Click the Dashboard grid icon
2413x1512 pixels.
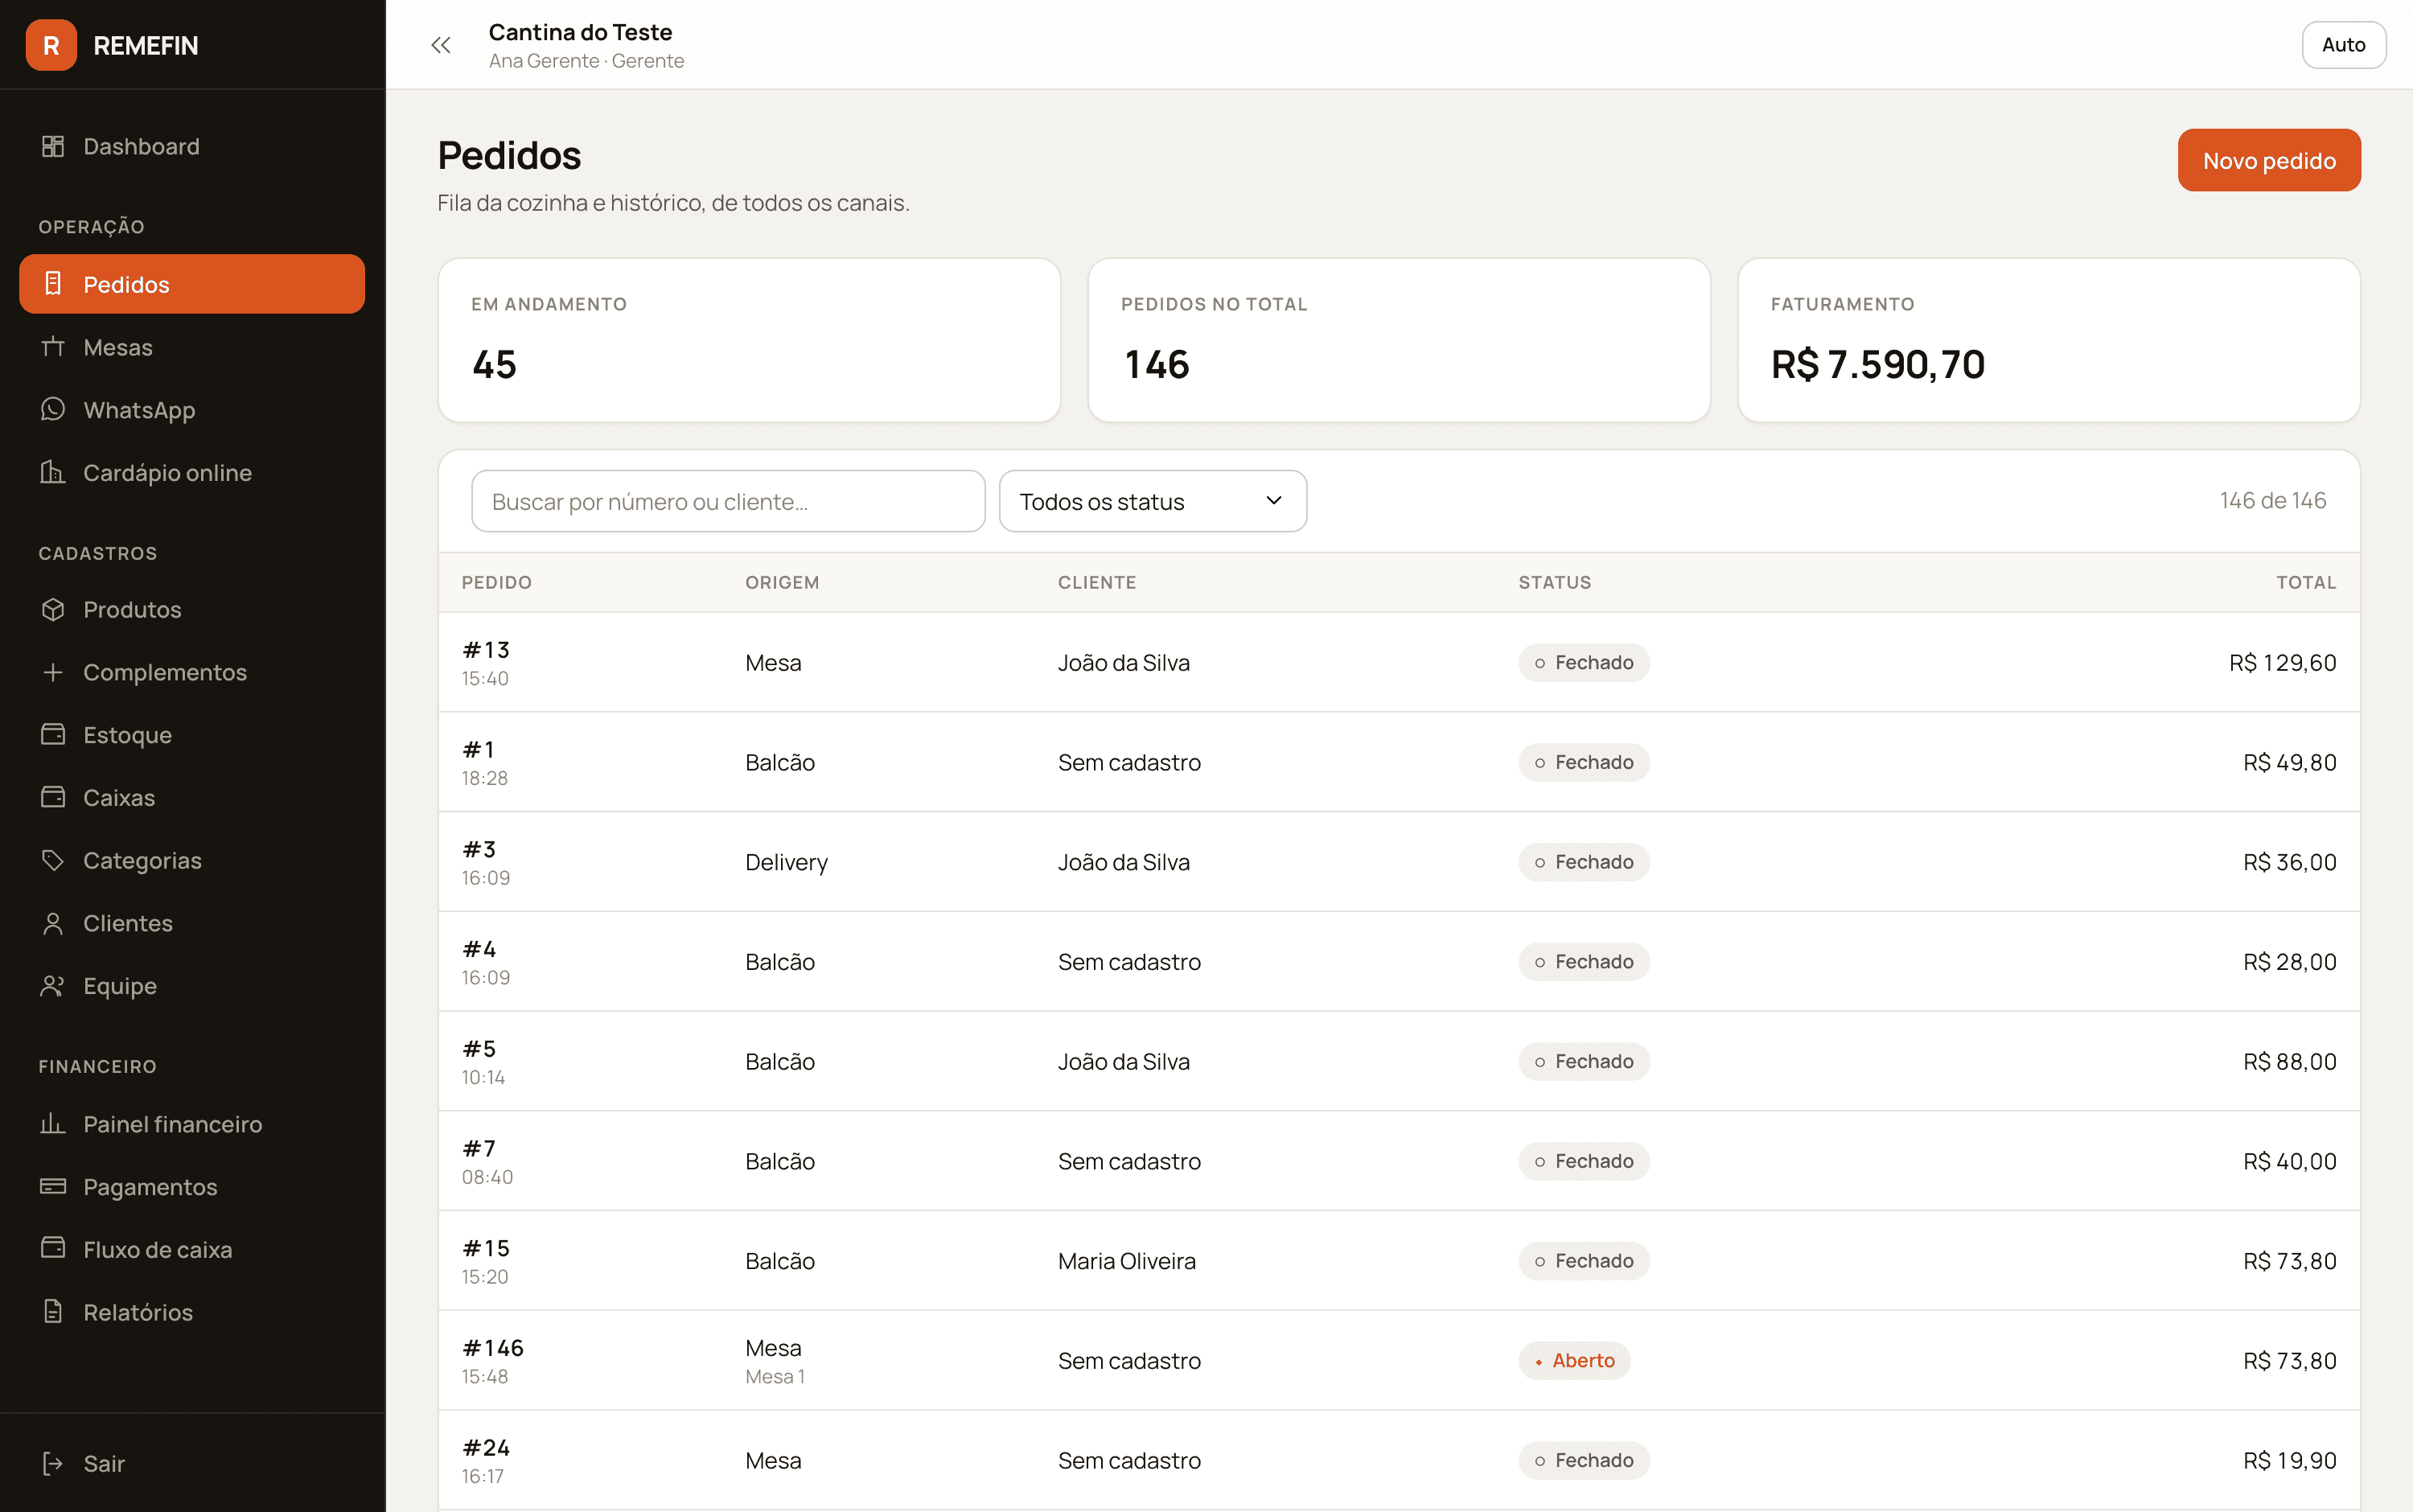[x=53, y=146]
